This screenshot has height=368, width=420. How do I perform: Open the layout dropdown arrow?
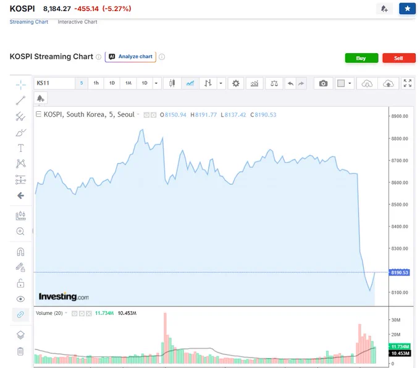350,83
